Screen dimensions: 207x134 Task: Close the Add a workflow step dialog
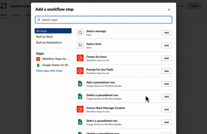(169, 10)
